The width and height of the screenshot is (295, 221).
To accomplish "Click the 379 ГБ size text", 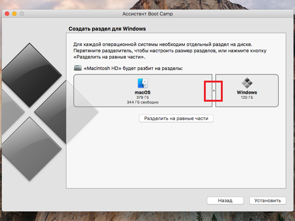I will click(x=143, y=97).
